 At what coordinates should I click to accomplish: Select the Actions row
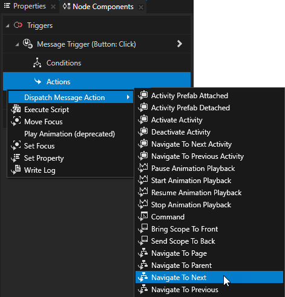97,81
